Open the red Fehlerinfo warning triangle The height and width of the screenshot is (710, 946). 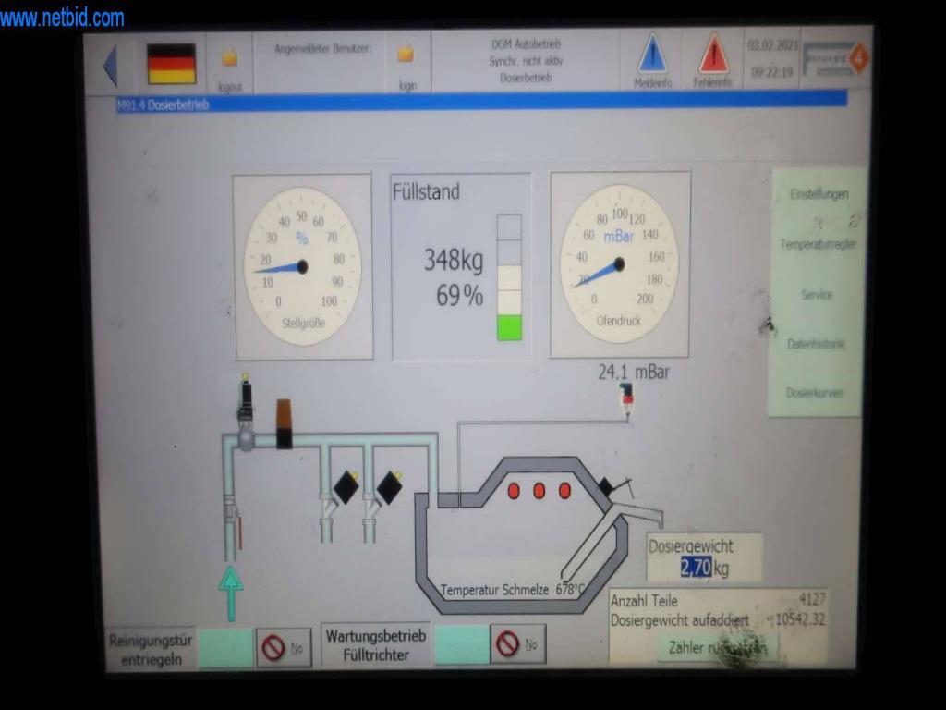click(x=713, y=55)
